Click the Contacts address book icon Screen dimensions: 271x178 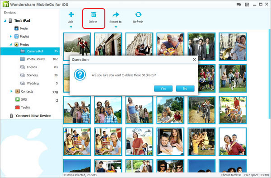pyautogui.click(x=18, y=91)
